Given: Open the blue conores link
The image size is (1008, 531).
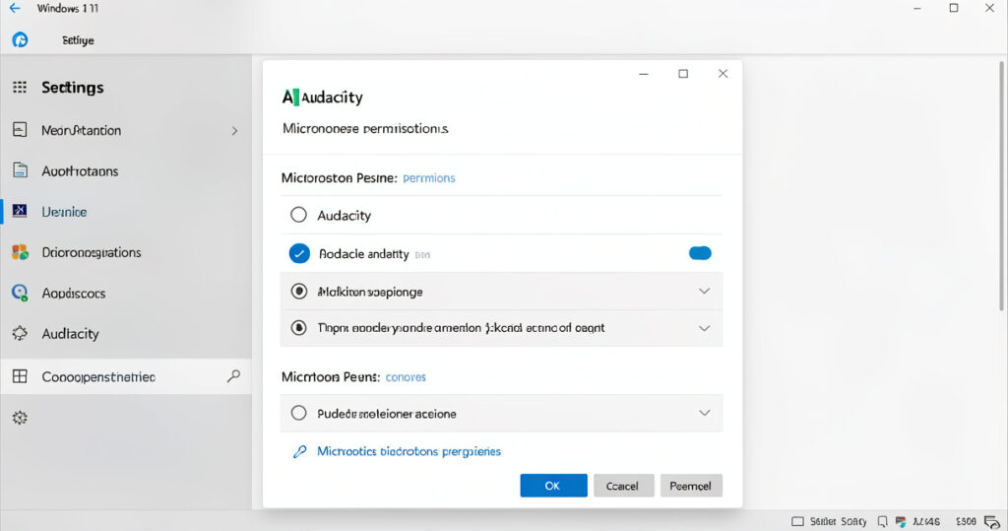Looking at the screenshot, I should [406, 377].
